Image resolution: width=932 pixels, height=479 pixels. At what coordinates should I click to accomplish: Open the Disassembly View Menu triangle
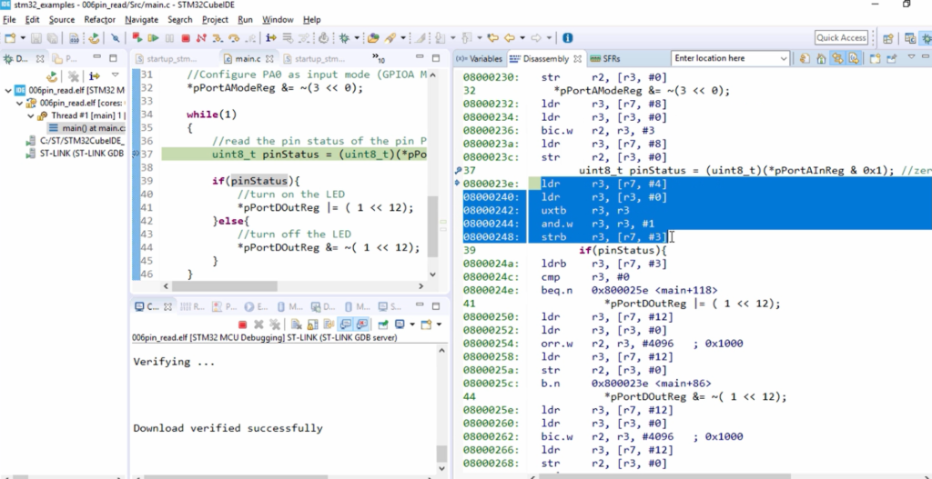pos(911,57)
